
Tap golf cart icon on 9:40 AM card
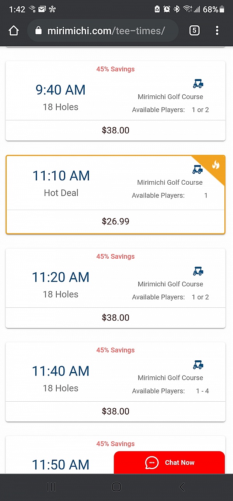tap(198, 83)
